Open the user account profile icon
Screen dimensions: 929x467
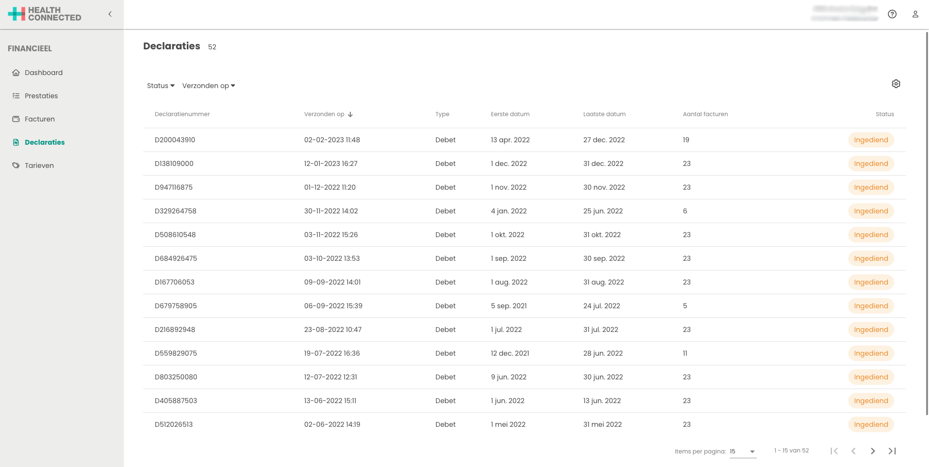point(915,14)
